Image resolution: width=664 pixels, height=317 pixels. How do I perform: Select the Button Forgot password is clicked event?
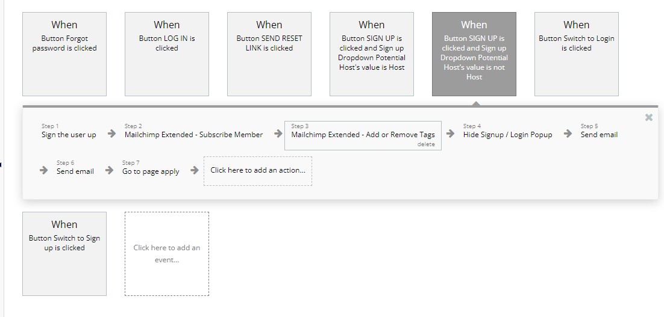pyautogui.click(x=64, y=54)
